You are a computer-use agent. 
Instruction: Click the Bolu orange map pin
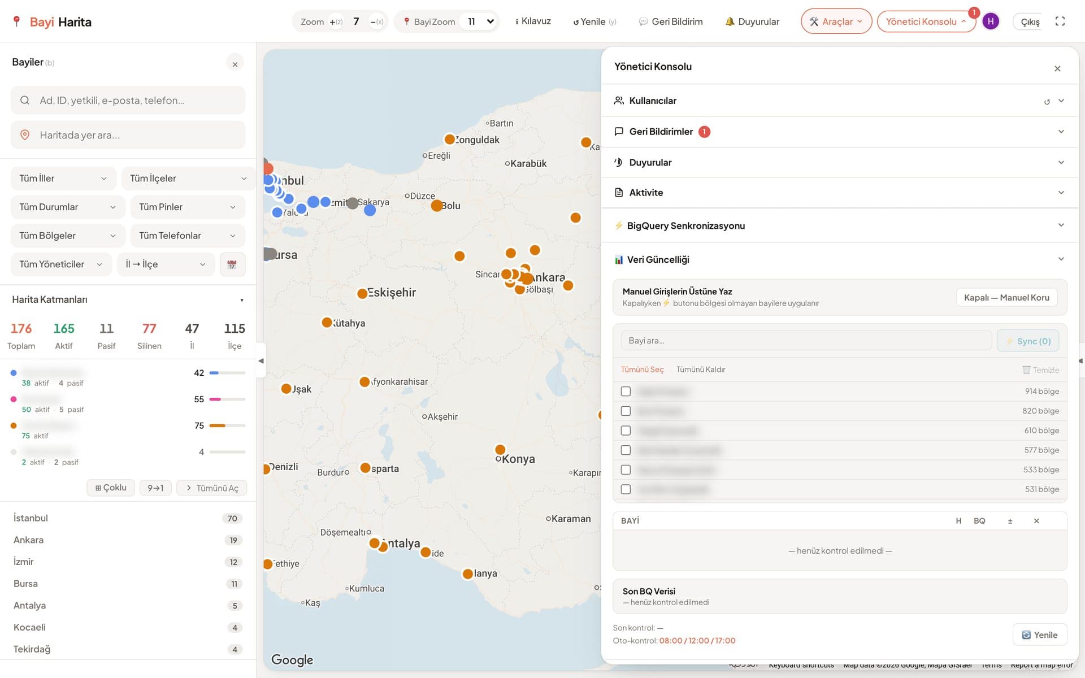[x=436, y=206]
